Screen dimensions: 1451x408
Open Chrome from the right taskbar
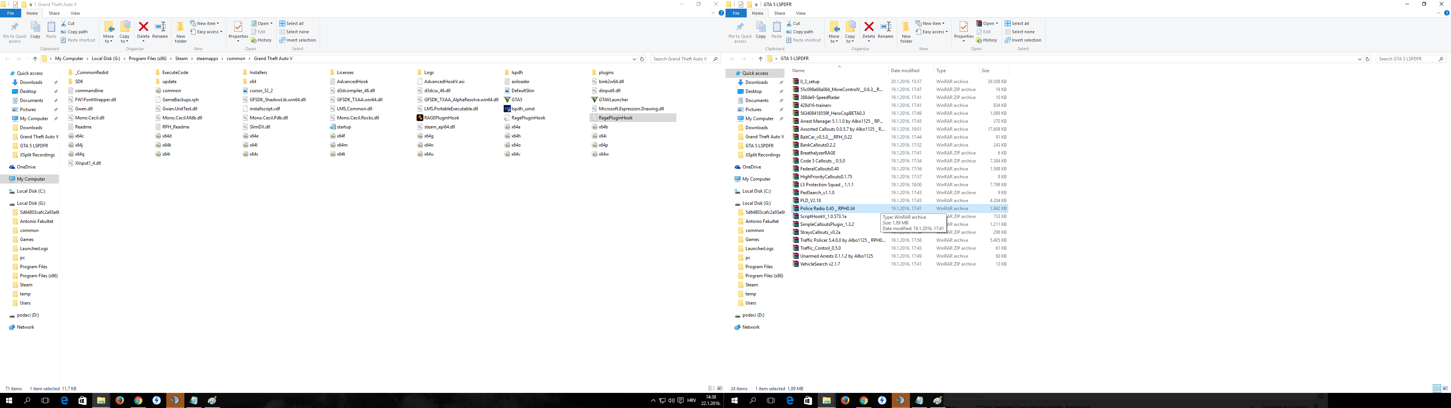863,401
